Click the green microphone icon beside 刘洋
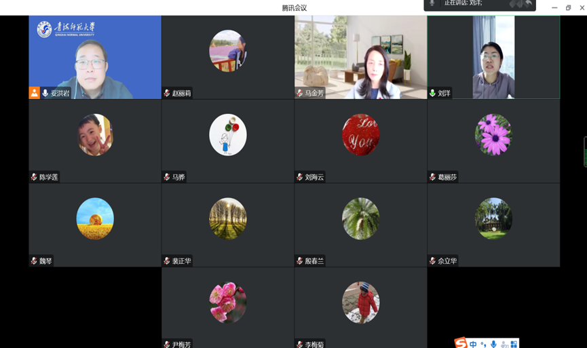 pyautogui.click(x=432, y=93)
